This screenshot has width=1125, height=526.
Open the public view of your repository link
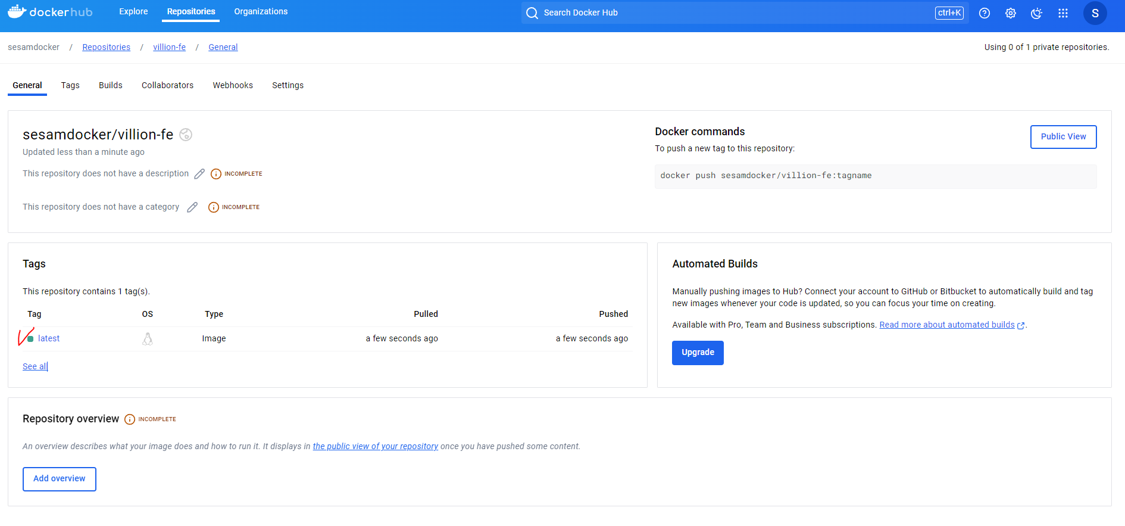point(376,446)
